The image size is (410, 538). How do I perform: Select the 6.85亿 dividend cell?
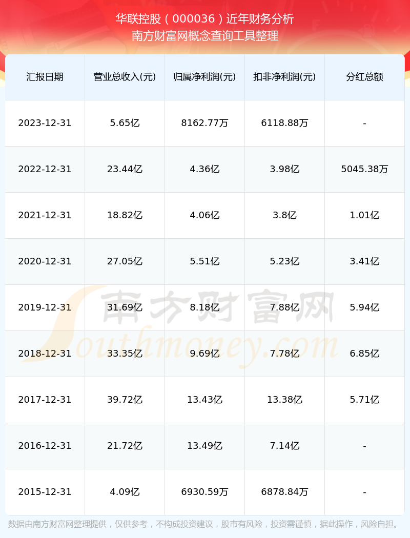coord(365,354)
